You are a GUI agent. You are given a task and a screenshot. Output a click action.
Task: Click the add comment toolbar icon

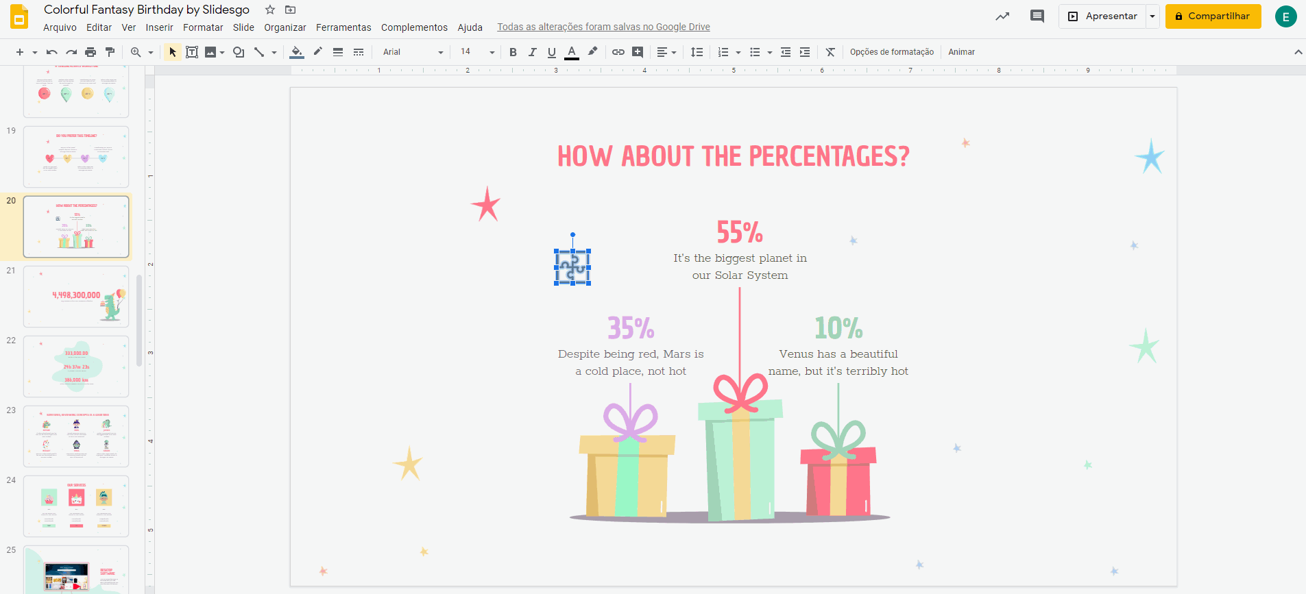638,52
